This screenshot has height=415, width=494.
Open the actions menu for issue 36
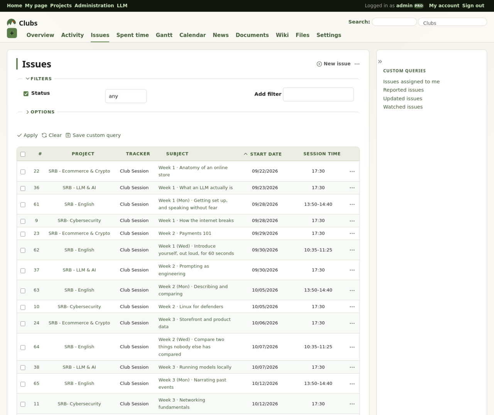coord(352,188)
